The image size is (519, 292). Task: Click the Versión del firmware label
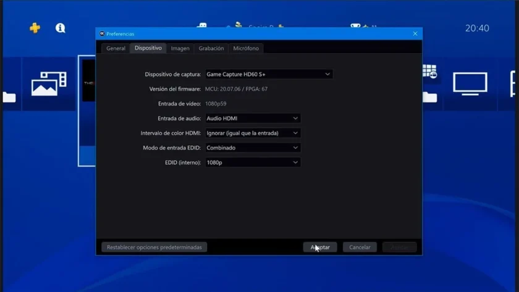(175, 89)
